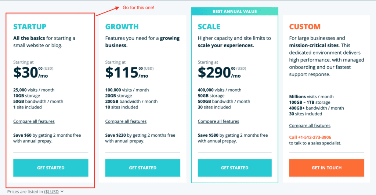Viewport: 376px width, 195px height.
Task: Click Get Started under the Startup plan
Action: pyautogui.click(x=51, y=168)
